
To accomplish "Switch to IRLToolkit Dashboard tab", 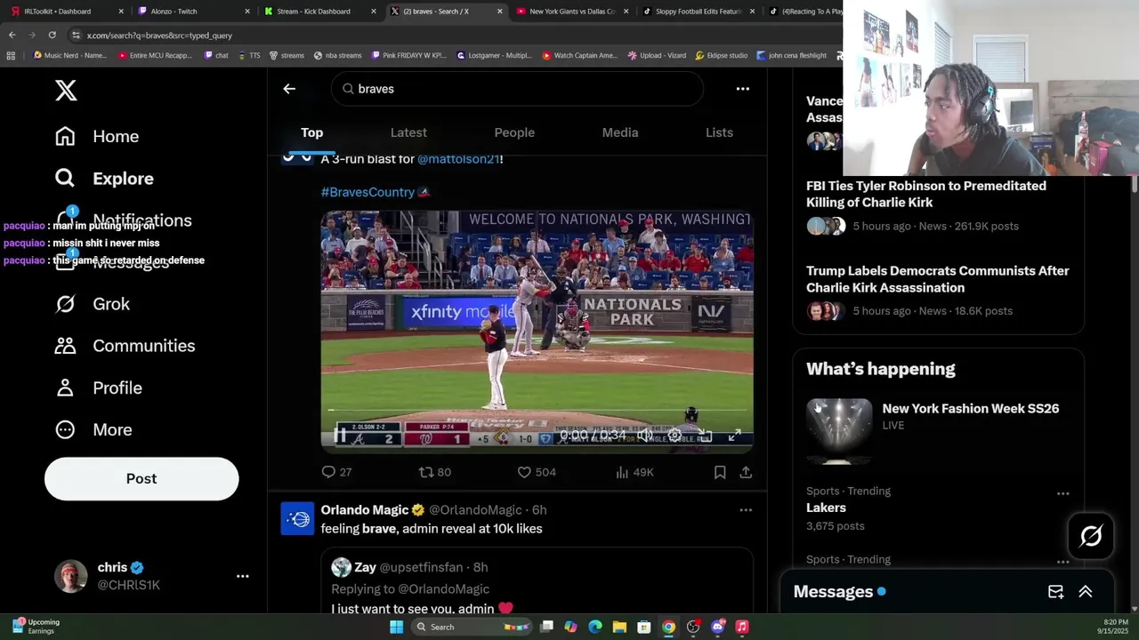I will (x=67, y=12).
